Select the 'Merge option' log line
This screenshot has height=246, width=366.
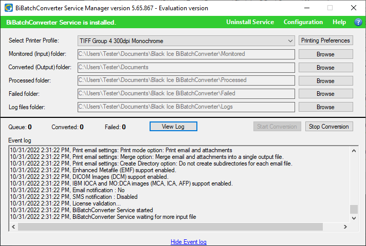click(x=147, y=157)
